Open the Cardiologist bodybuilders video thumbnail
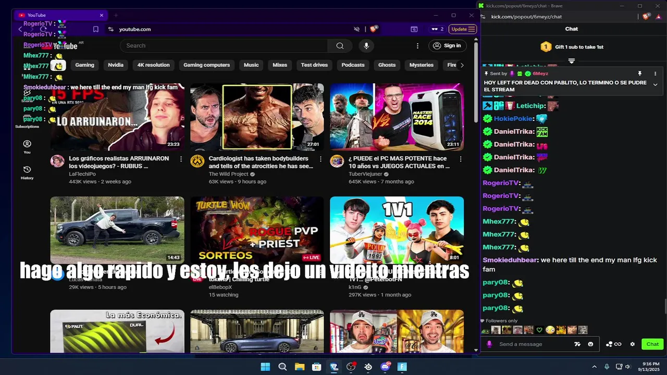This screenshot has height=375, width=667. (257, 117)
